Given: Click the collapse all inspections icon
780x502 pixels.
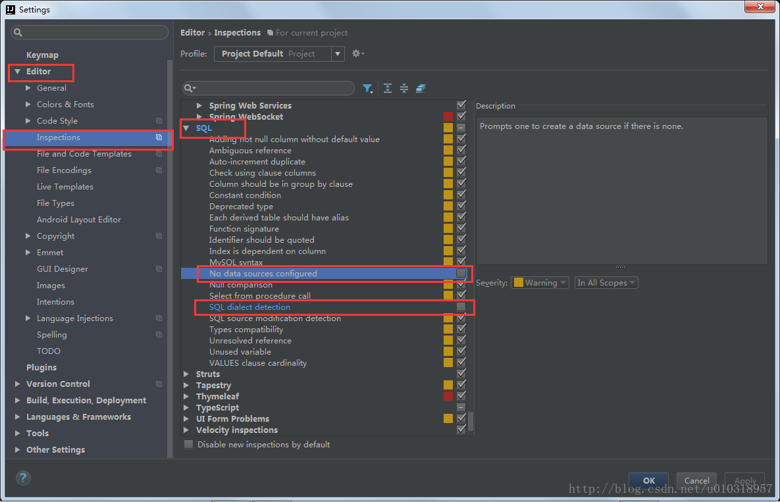Looking at the screenshot, I should 404,88.
